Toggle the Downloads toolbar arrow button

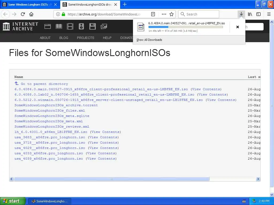click(x=241, y=14)
